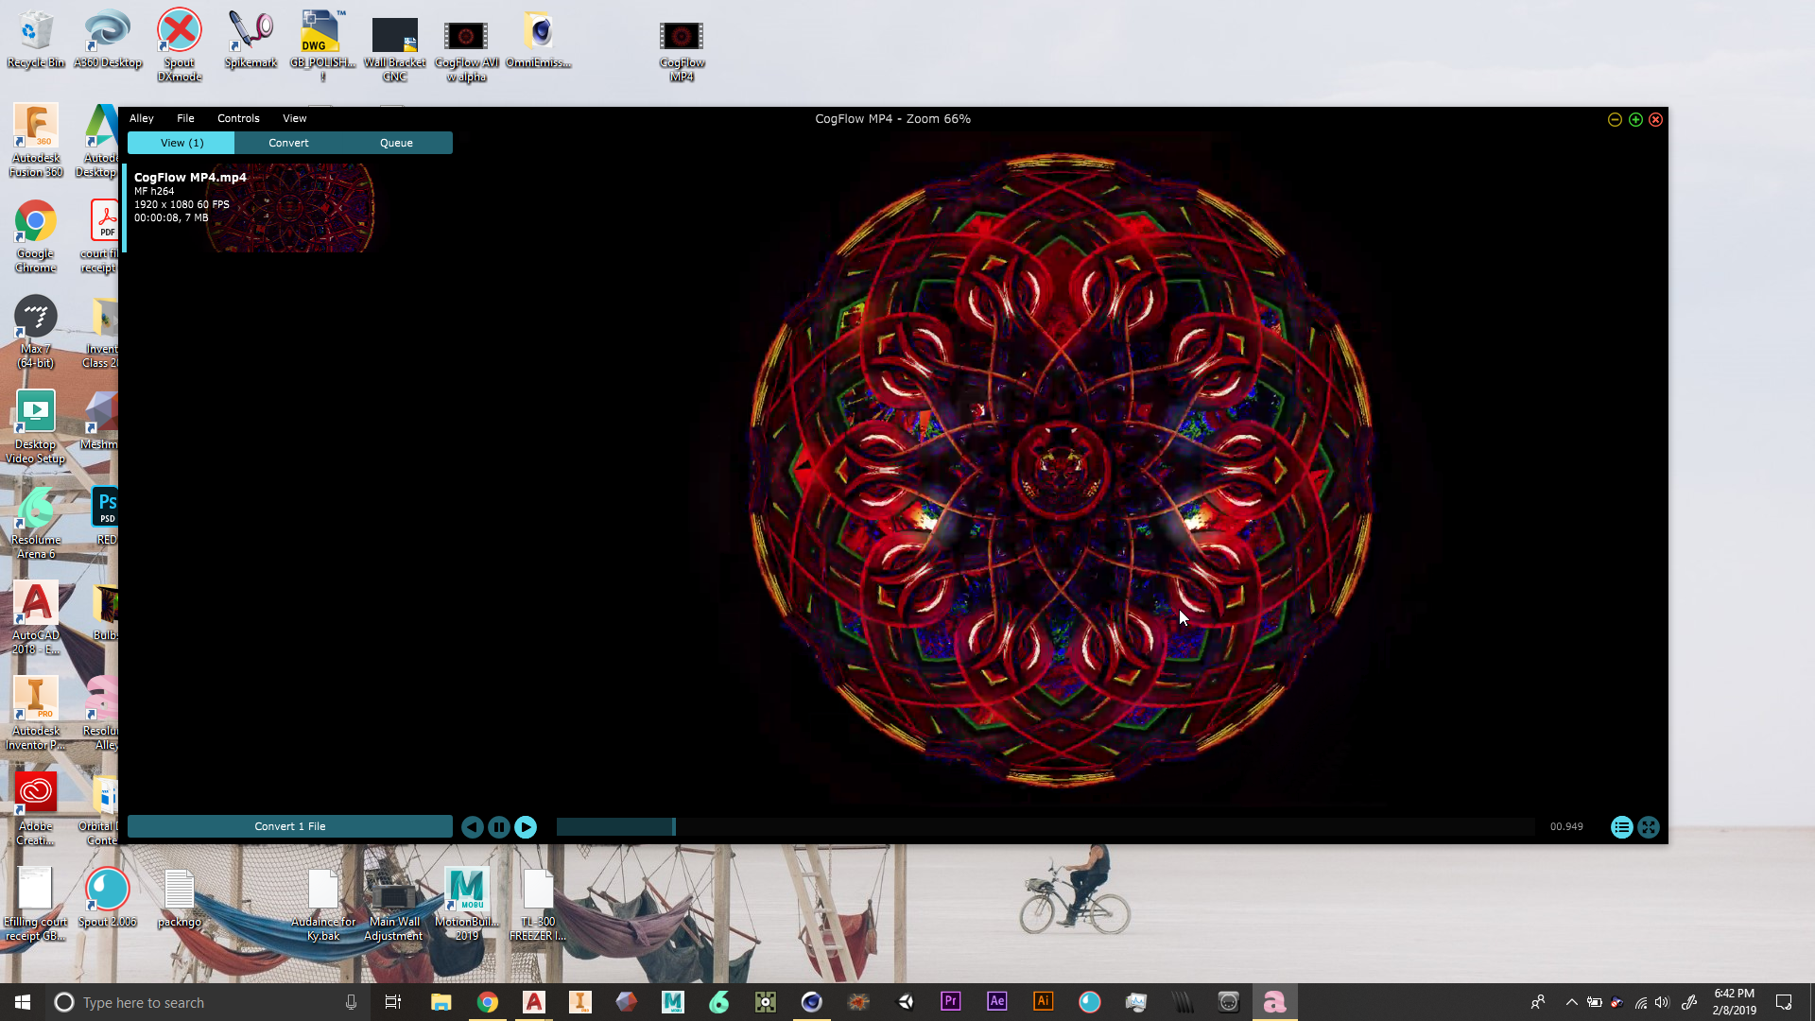Pause the video playback

[x=499, y=827]
